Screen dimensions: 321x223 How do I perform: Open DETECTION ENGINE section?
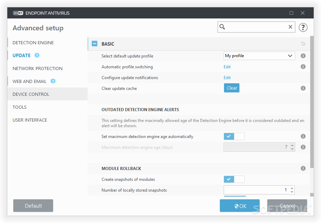click(33, 43)
